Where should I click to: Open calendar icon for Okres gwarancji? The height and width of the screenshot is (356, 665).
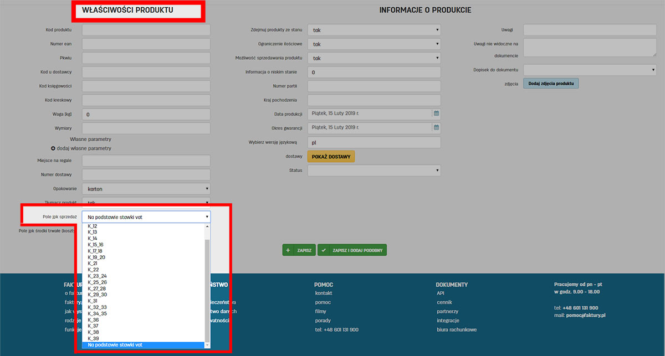coord(436,128)
